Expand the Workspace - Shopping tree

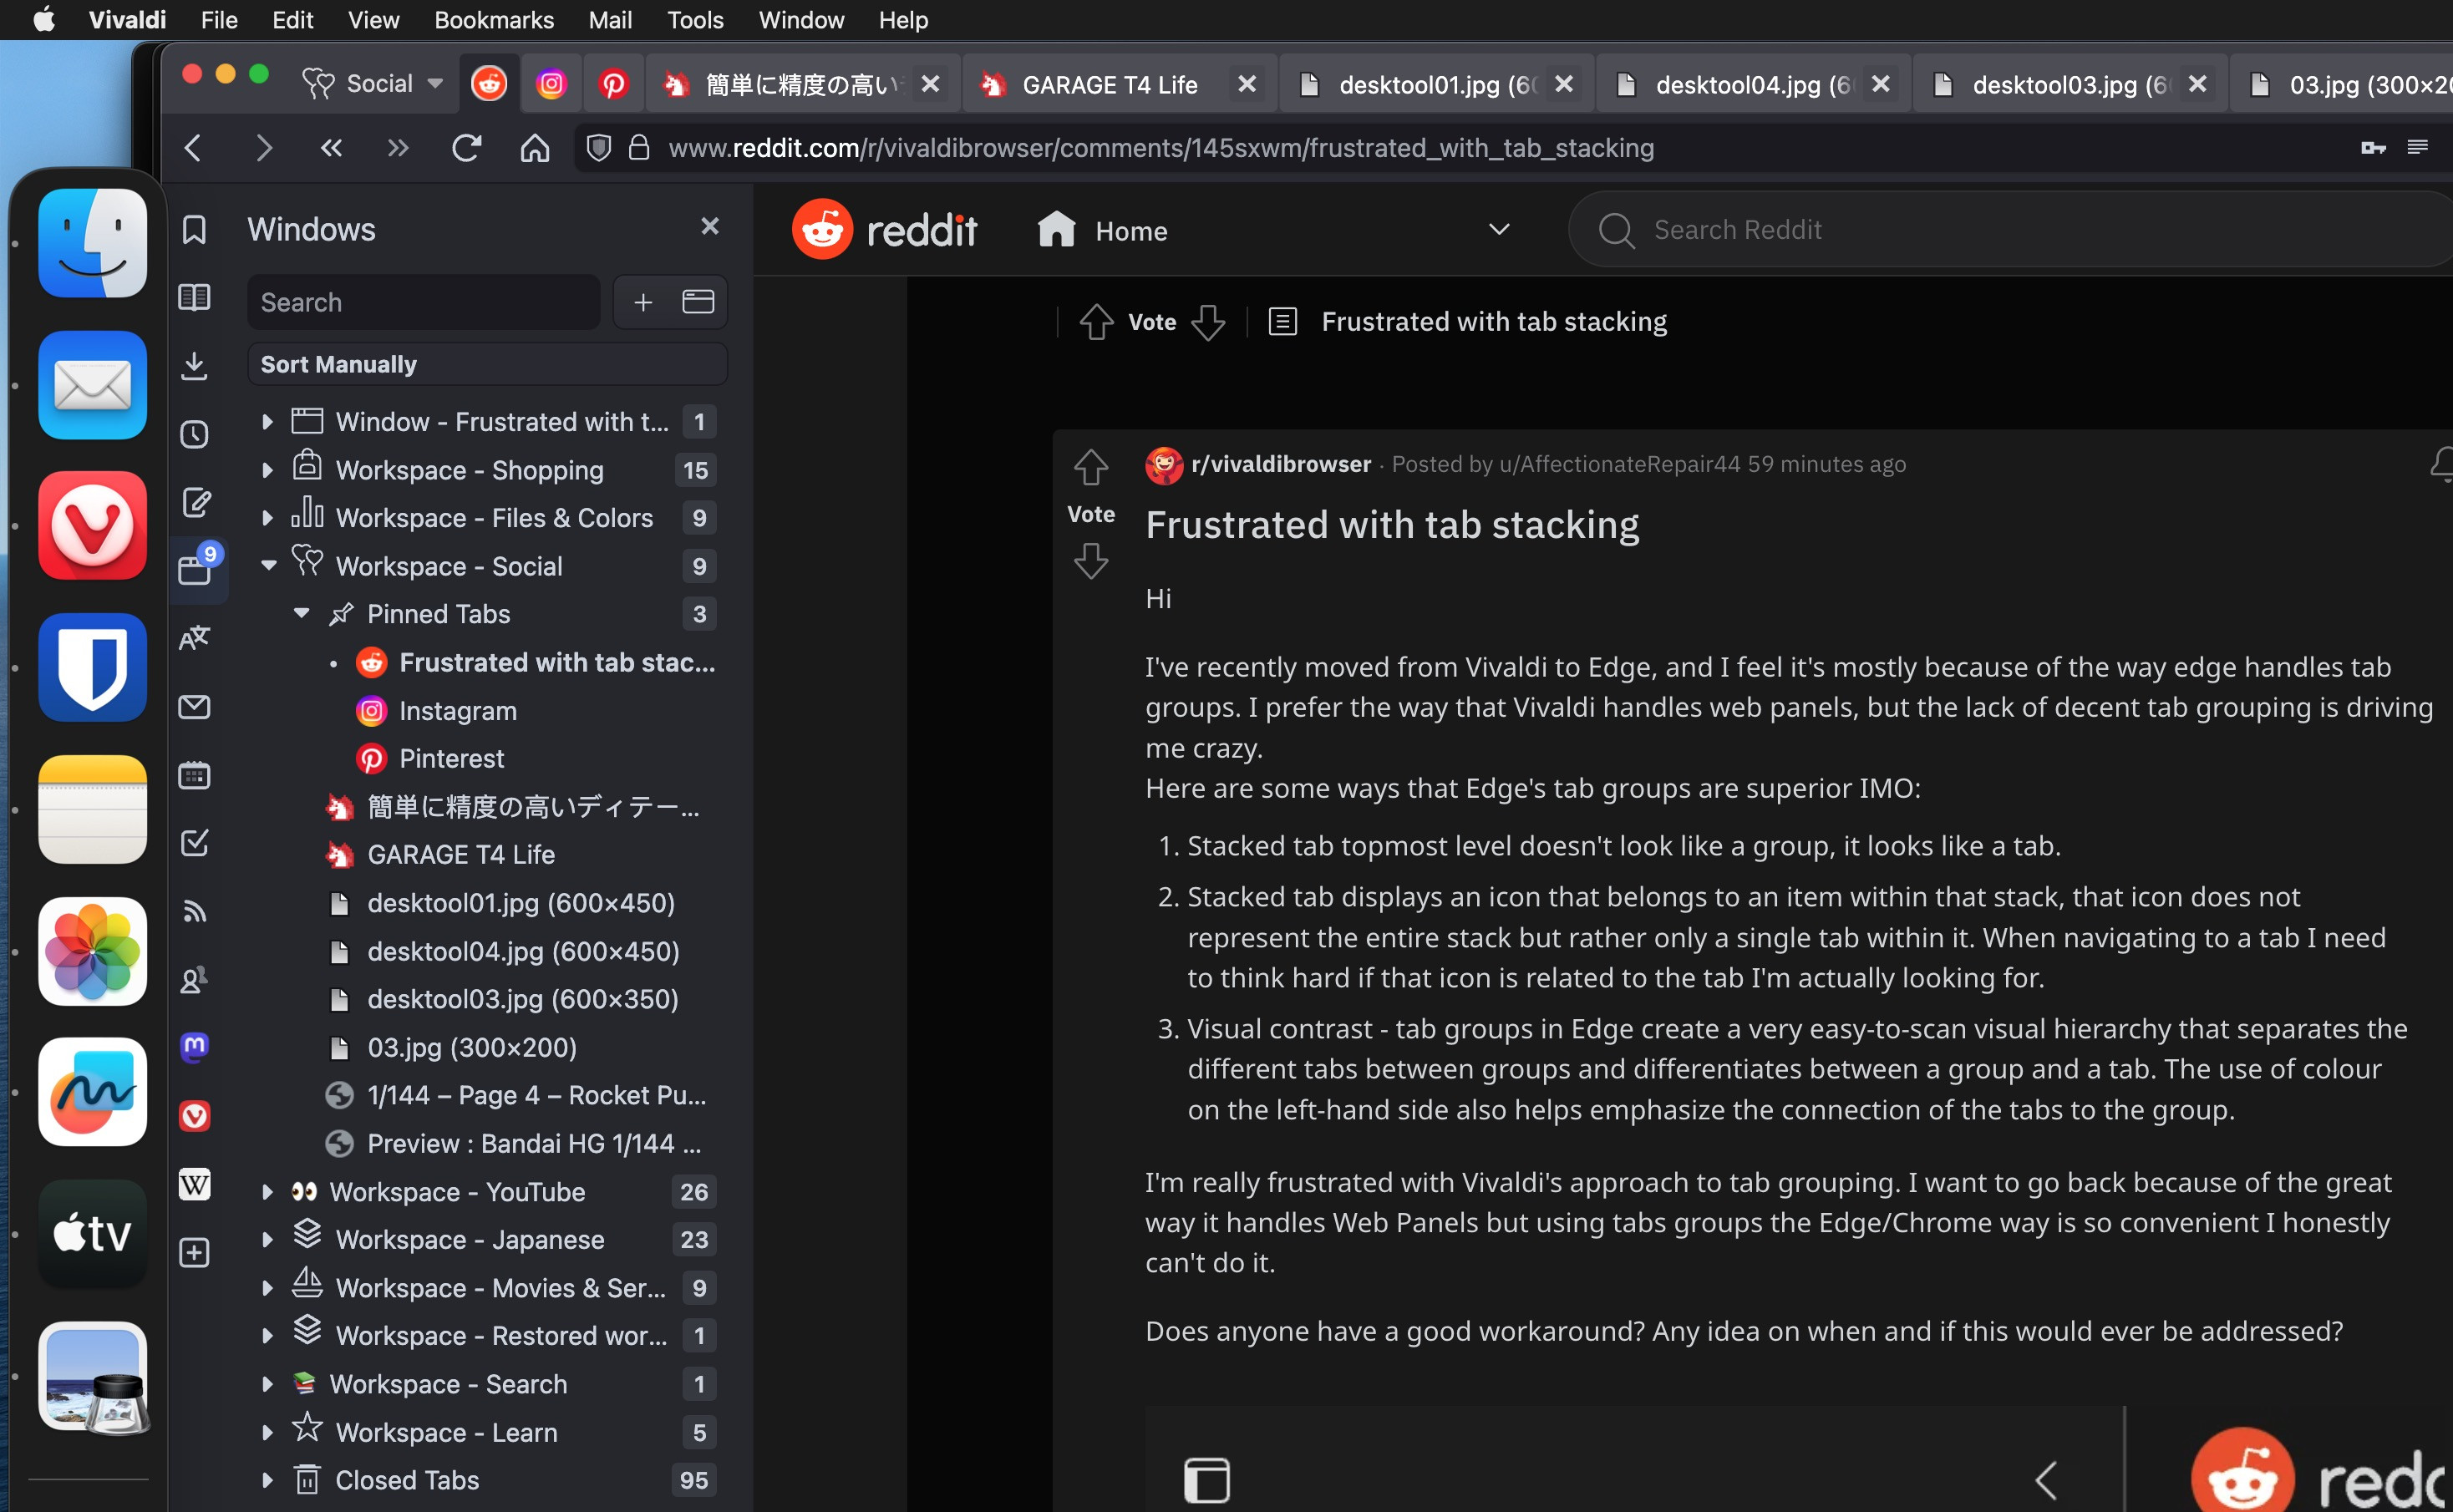[267, 470]
